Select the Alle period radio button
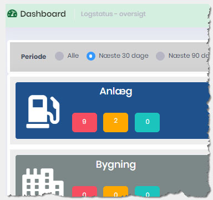The image size is (213, 200). (x=59, y=56)
